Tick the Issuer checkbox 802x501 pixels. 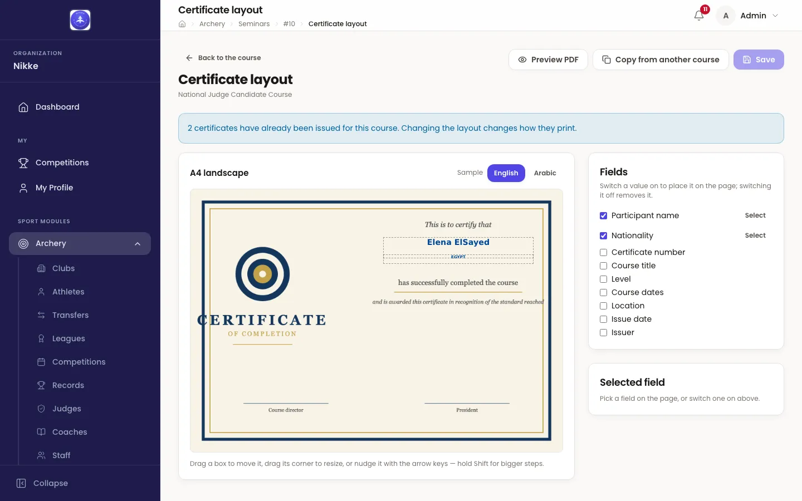(603, 332)
